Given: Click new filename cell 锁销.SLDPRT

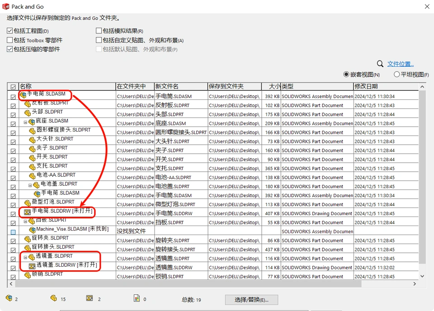Looking at the screenshot, I should pyautogui.click(x=181, y=276).
